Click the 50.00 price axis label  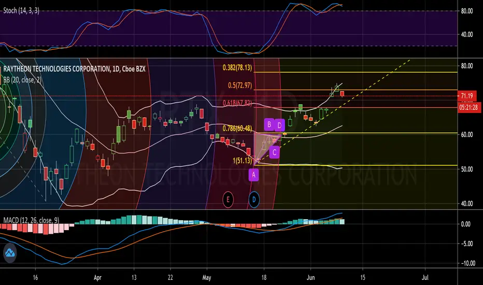coord(466,169)
